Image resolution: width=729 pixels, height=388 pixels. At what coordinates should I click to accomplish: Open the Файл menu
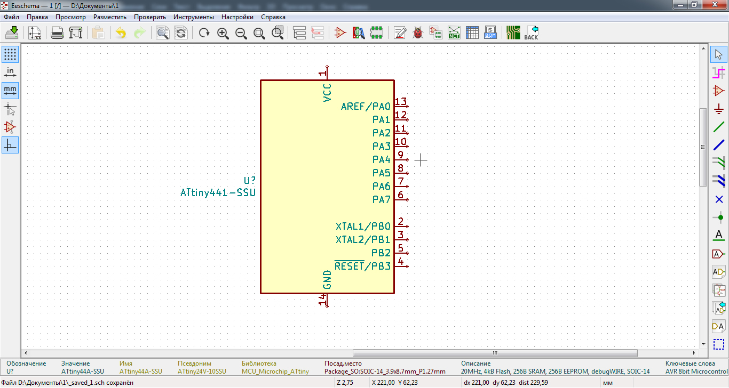point(11,17)
